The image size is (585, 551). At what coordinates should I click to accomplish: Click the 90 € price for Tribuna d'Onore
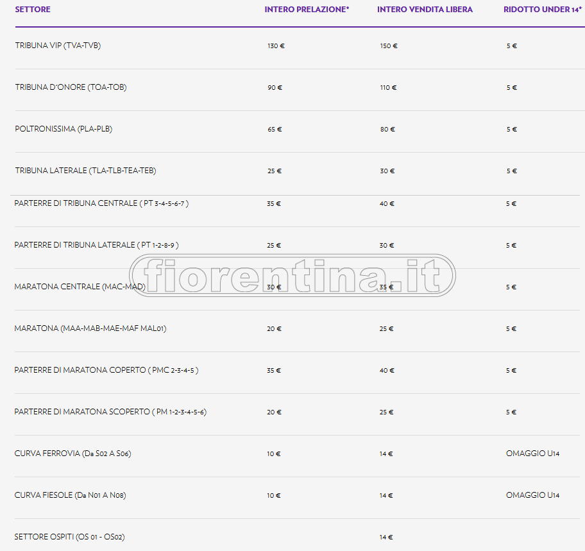(275, 88)
